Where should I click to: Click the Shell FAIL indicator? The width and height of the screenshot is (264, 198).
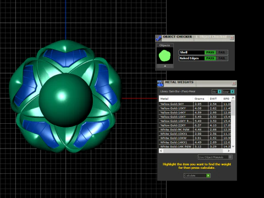(x=222, y=52)
